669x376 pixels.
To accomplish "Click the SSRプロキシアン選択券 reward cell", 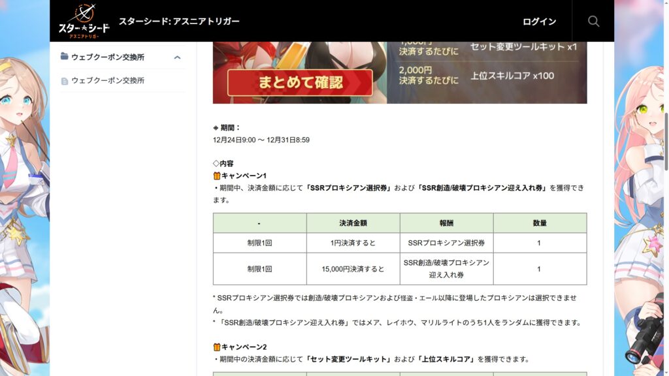I will [446, 242].
